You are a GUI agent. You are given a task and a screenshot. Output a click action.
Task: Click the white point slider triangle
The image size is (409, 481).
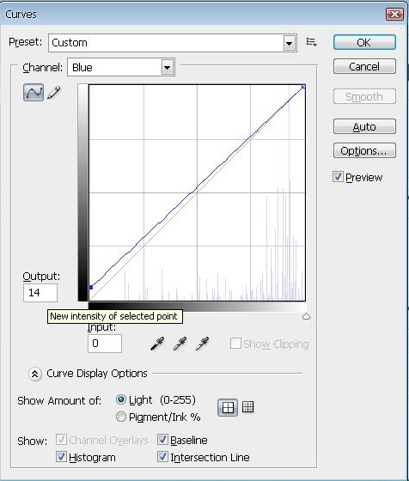(x=306, y=316)
